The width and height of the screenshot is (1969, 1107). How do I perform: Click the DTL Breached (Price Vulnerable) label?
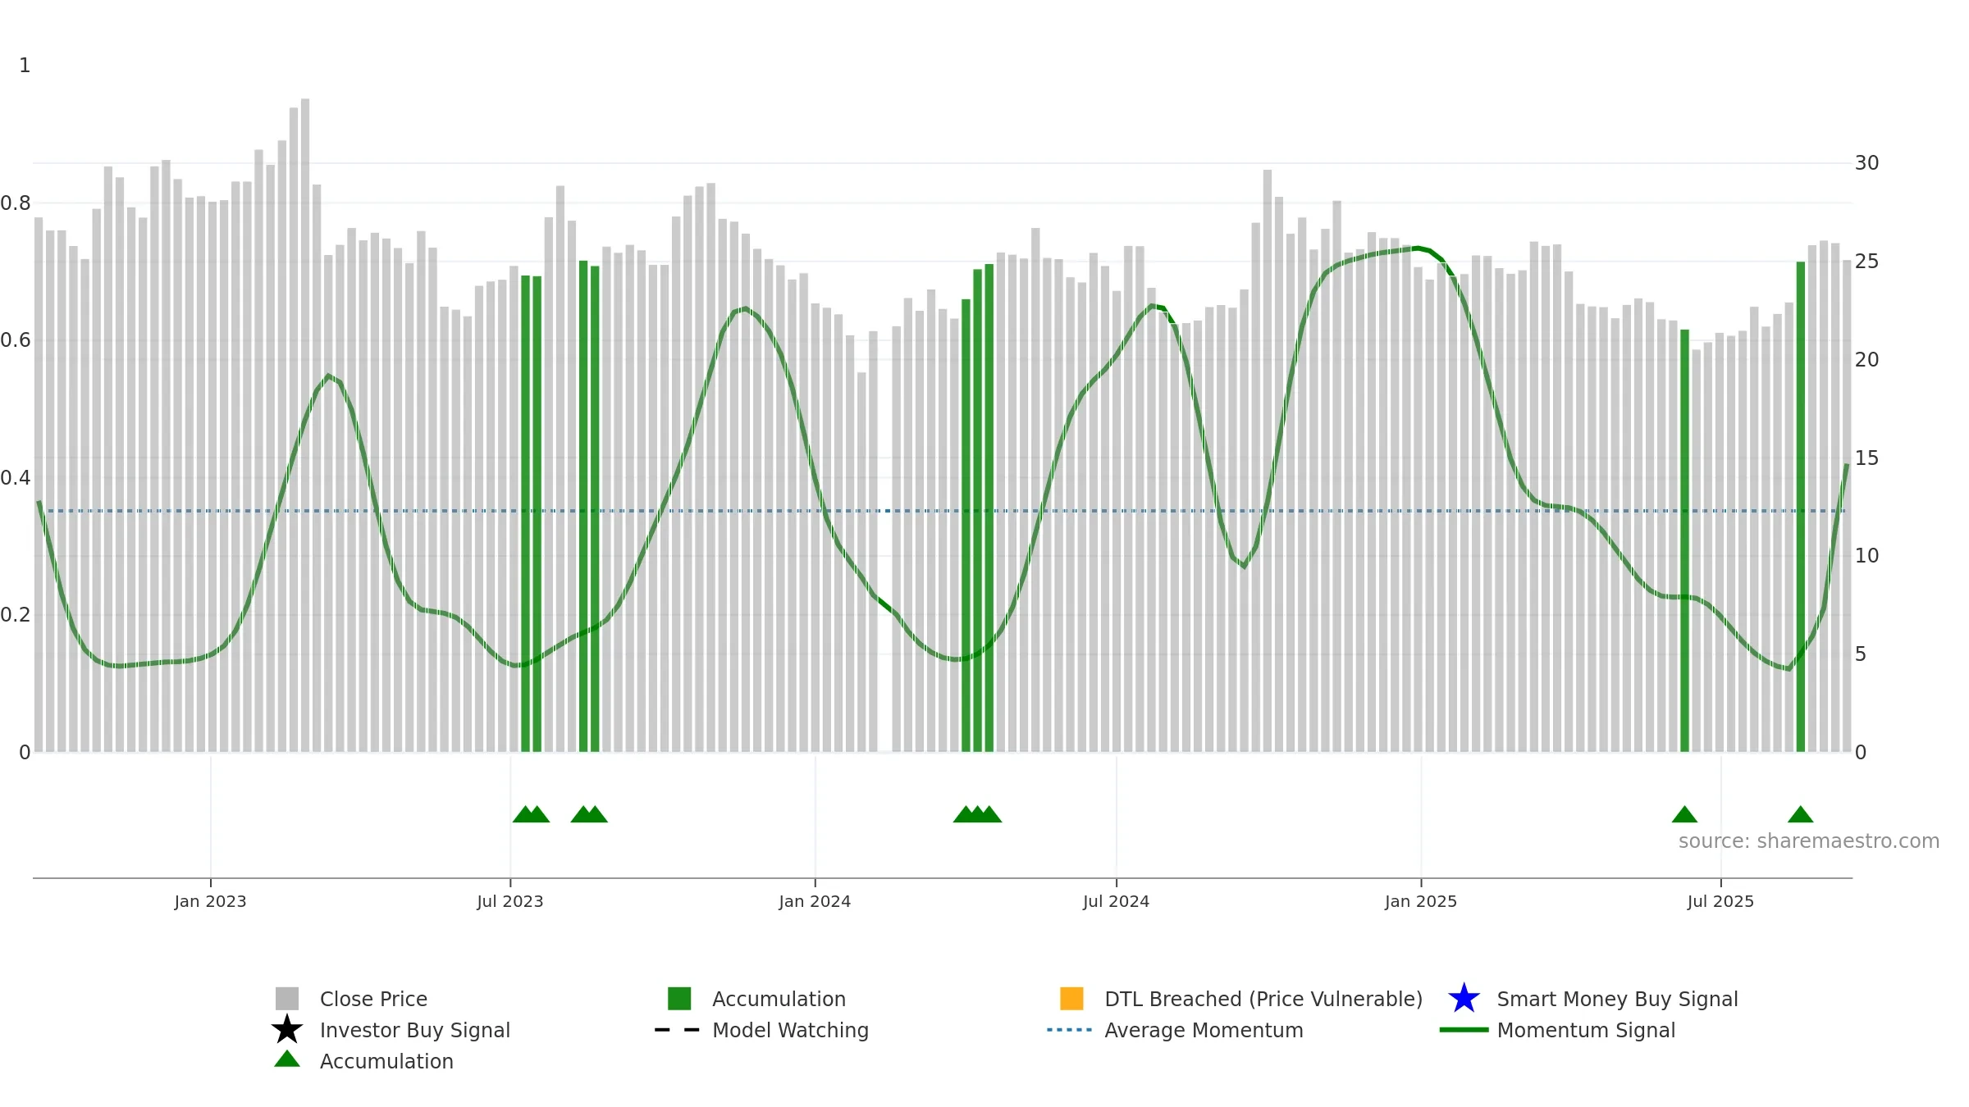1263,1000
